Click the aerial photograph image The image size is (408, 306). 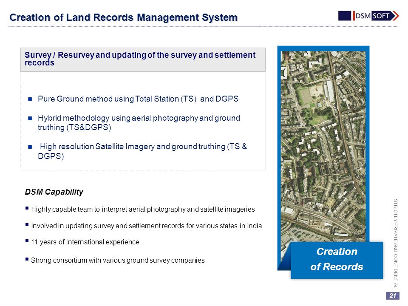tap(323, 146)
